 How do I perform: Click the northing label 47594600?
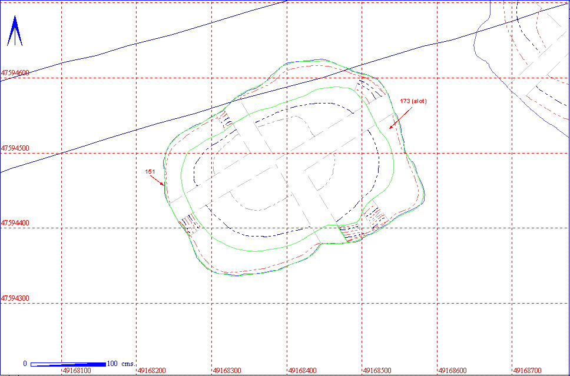pyautogui.click(x=15, y=72)
